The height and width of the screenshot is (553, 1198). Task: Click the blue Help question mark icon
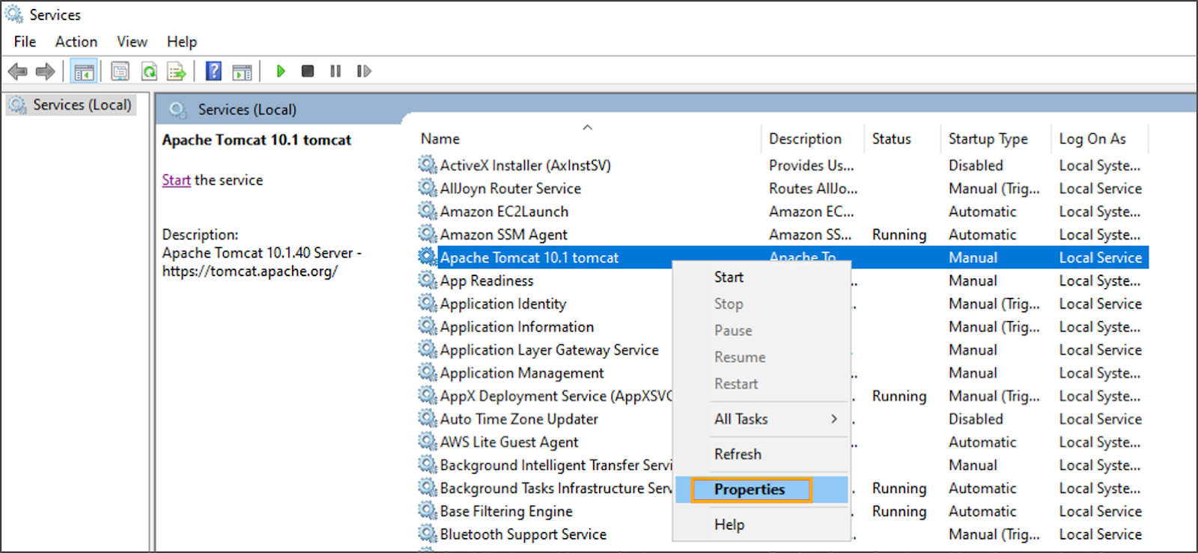pyautogui.click(x=213, y=71)
